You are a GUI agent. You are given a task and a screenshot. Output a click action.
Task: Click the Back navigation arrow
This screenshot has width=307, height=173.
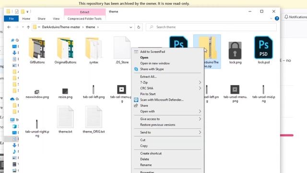9,27
